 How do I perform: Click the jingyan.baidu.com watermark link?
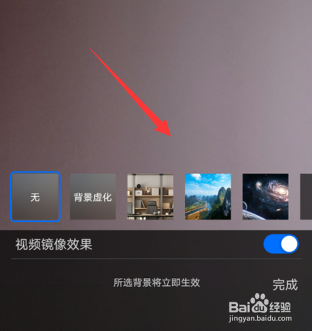pyautogui.click(x=260, y=319)
